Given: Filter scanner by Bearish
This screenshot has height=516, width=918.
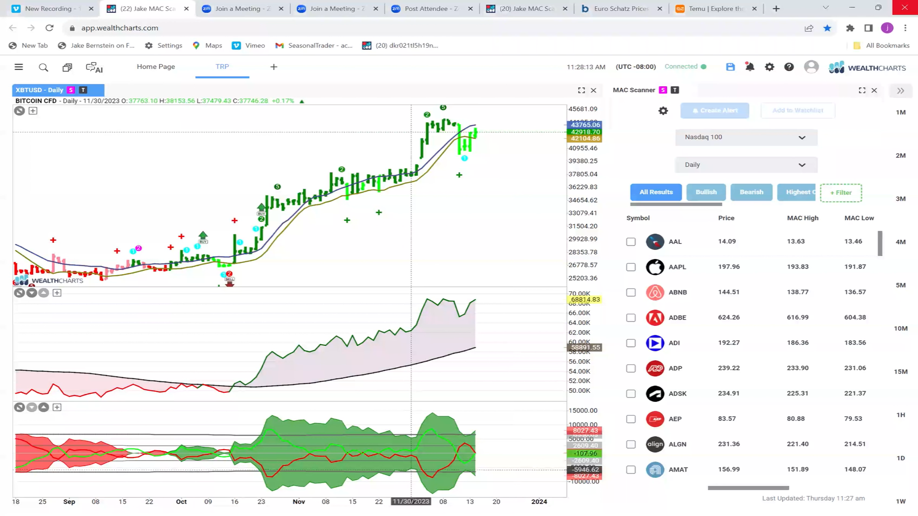Looking at the screenshot, I should click(752, 192).
